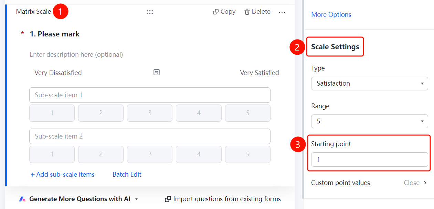Expand Generate More Questions with AI arrow
Image resolution: width=434 pixels, height=209 pixels.
coord(136,199)
